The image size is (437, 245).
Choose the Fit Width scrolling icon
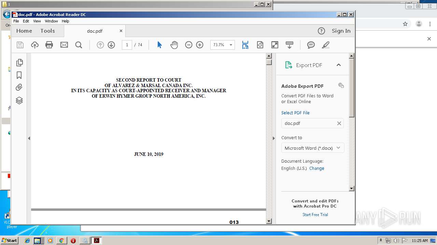tap(245, 45)
